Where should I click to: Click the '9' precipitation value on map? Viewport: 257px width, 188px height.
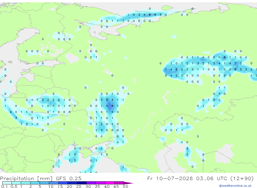pyautogui.click(x=112, y=106)
